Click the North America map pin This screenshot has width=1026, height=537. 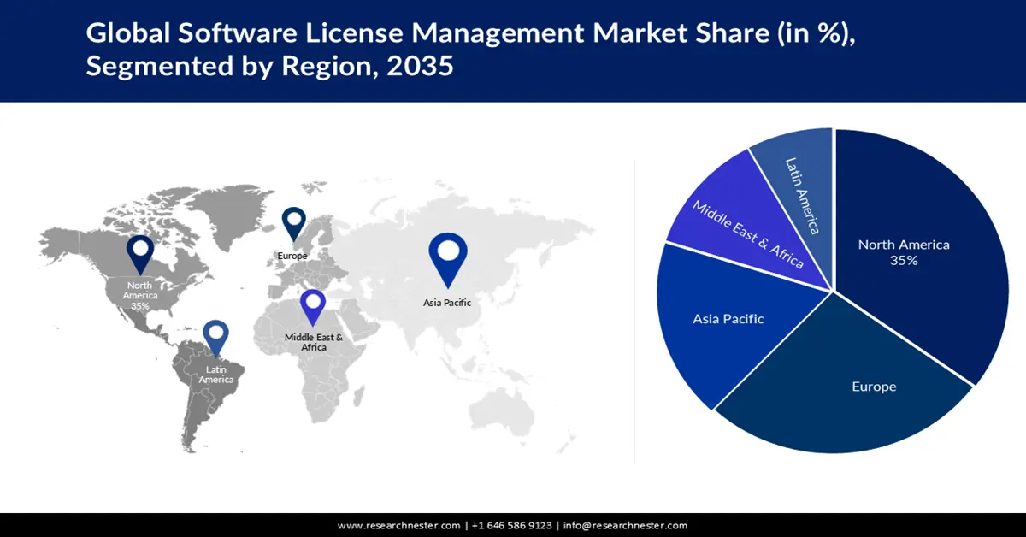pyautogui.click(x=140, y=255)
